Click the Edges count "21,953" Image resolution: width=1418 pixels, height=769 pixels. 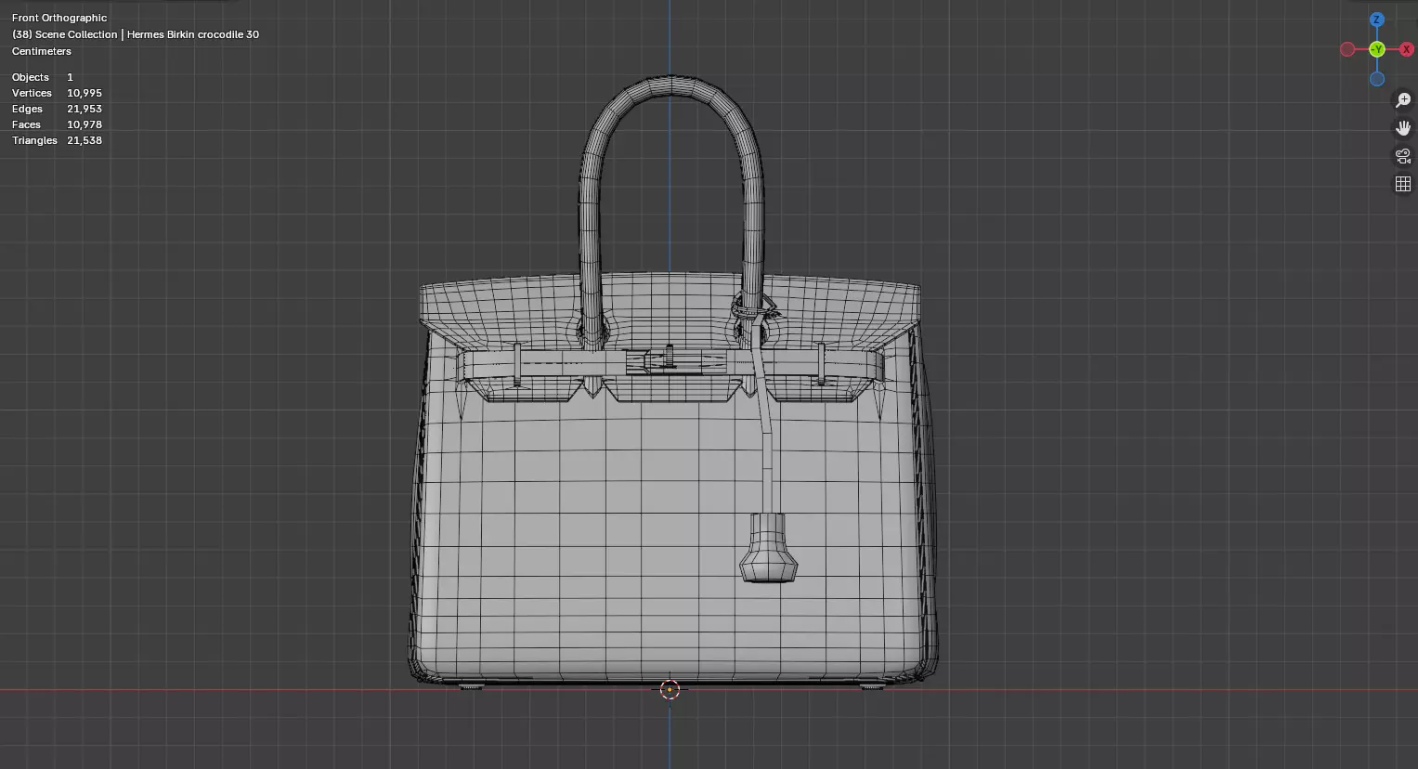[x=85, y=109]
